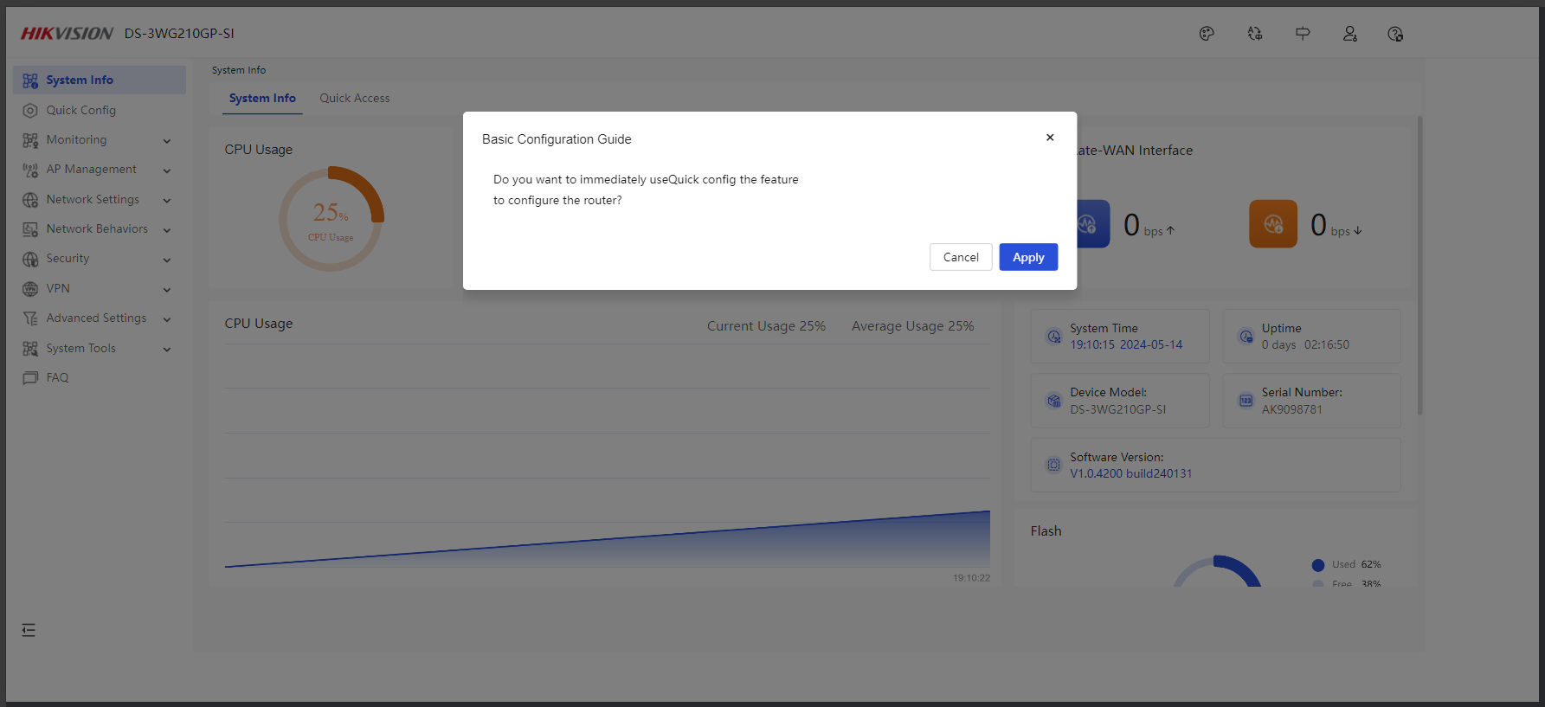Click the signpost wizard icon in header

1302,34
